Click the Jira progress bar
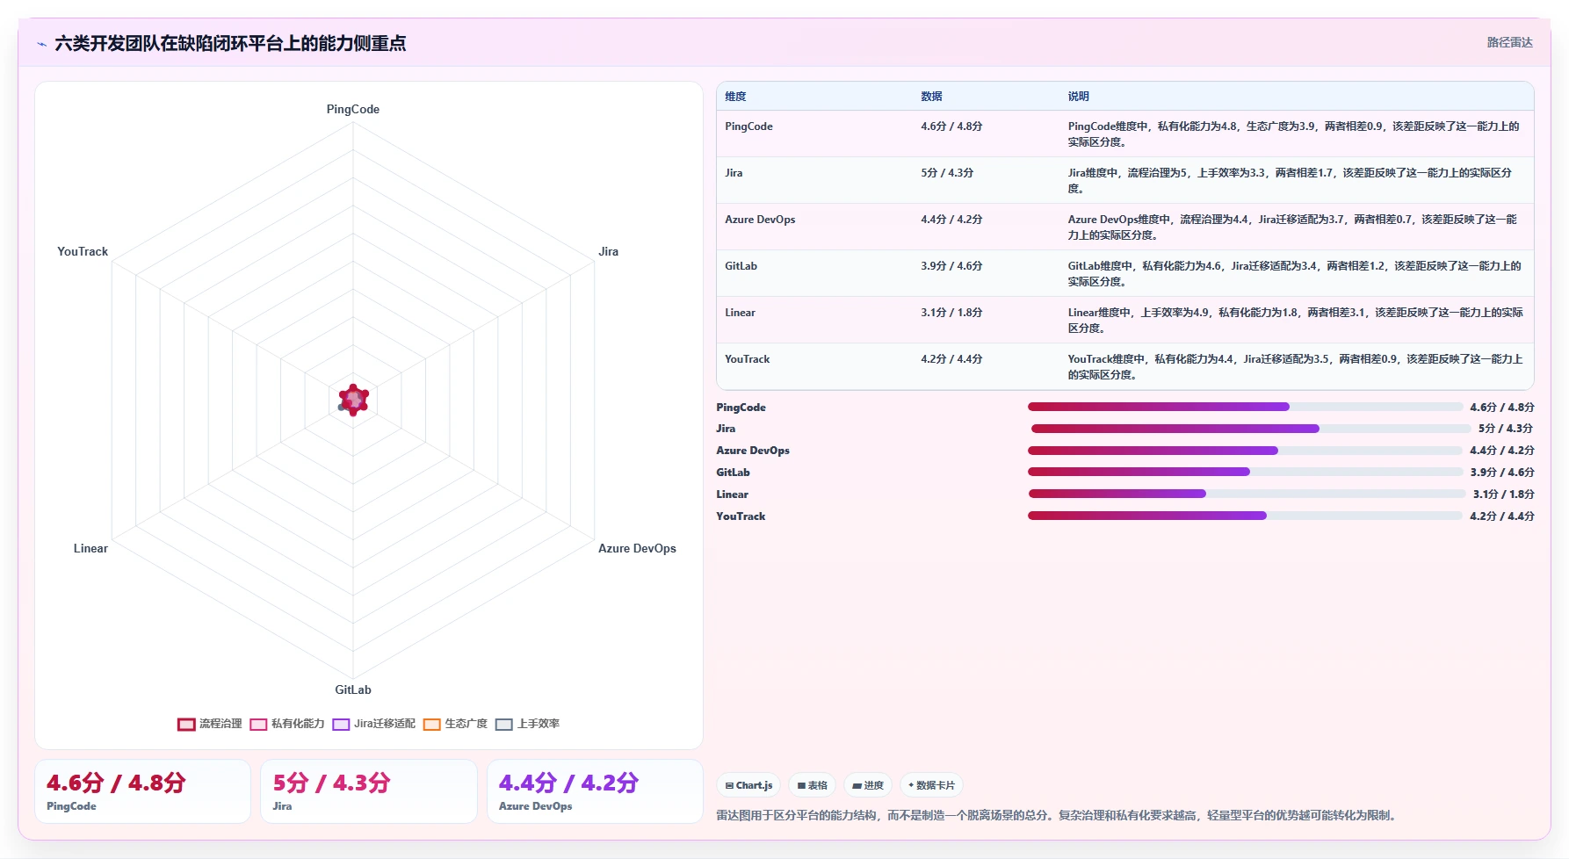Screen dimensions: 1569x859 [x=1250, y=429]
